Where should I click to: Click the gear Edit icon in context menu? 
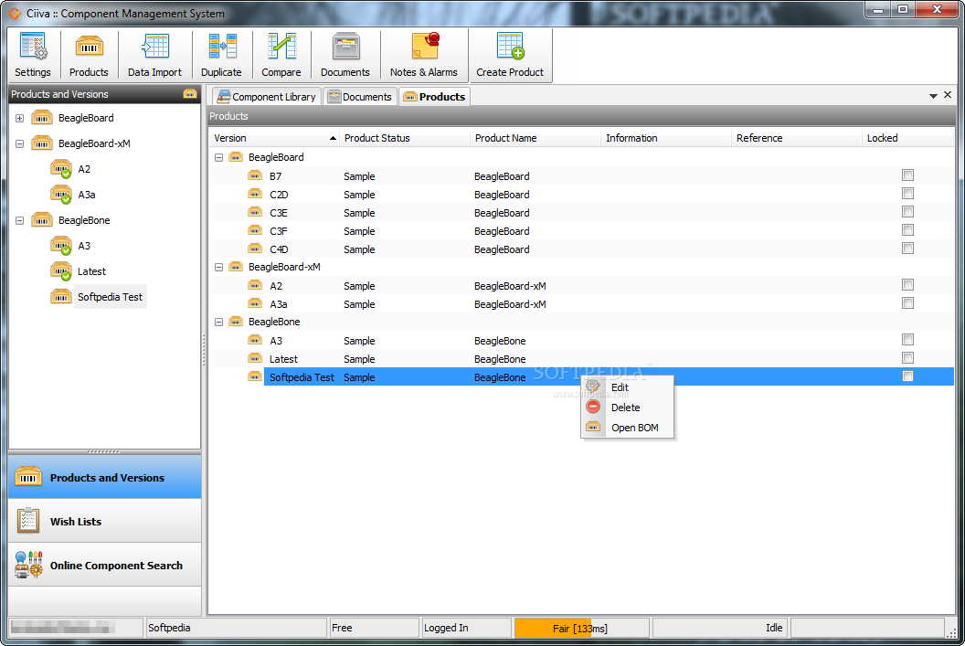(593, 387)
